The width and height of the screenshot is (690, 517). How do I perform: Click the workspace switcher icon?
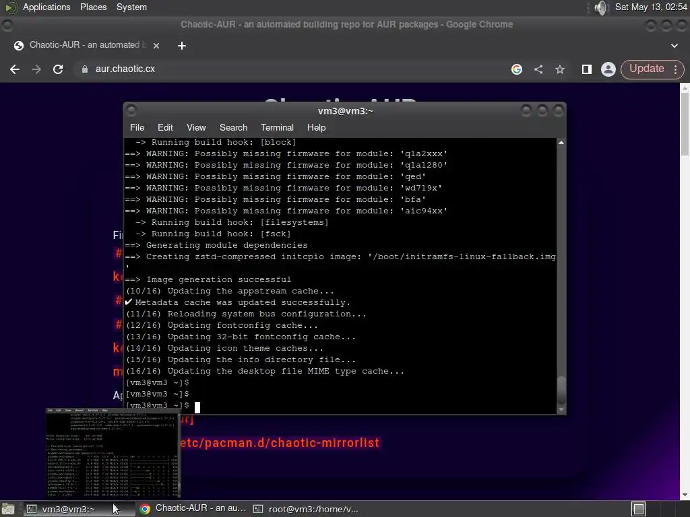pyautogui.click(x=639, y=509)
